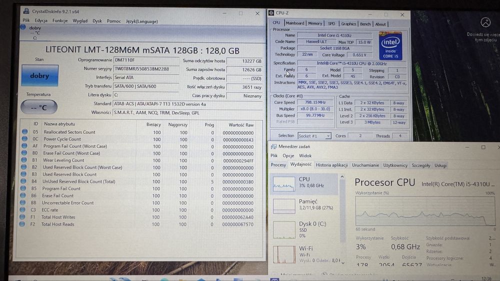Click the Intel Core i5 logo in CPU-Z
This screenshot has width=500, height=281.
390,46
